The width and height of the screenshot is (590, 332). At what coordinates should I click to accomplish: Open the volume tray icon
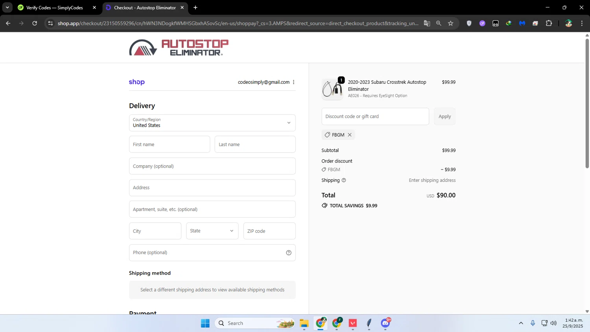553,323
